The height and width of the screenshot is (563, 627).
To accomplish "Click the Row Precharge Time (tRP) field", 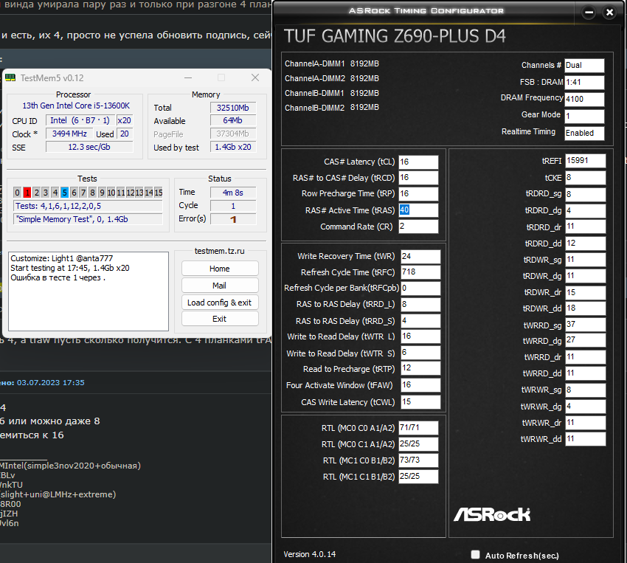I will pyautogui.click(x=418, y=193).
